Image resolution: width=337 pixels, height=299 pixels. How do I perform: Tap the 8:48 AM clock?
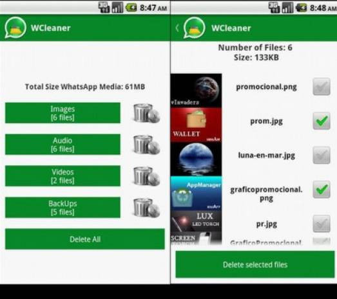(x=323, y=8)
